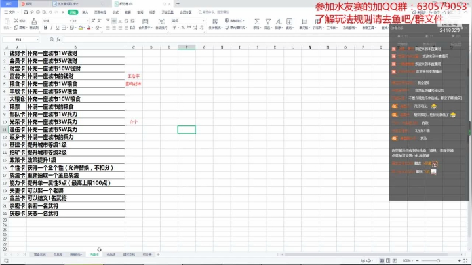The width and height of the screenshot is (472, 265).
Task: Click the command search box
Action: [x=214, y=12]
